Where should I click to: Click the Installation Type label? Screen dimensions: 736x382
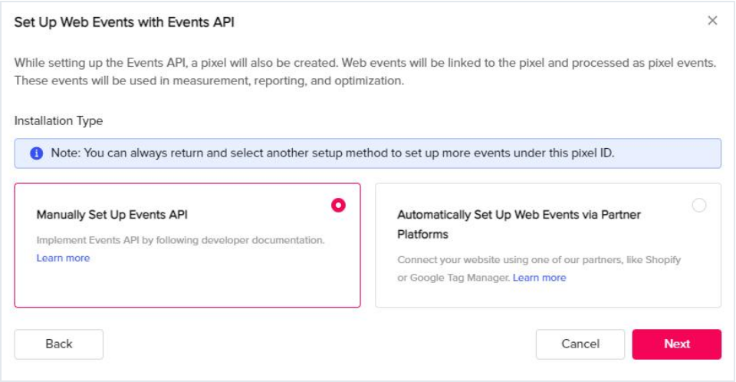point(58,121)
